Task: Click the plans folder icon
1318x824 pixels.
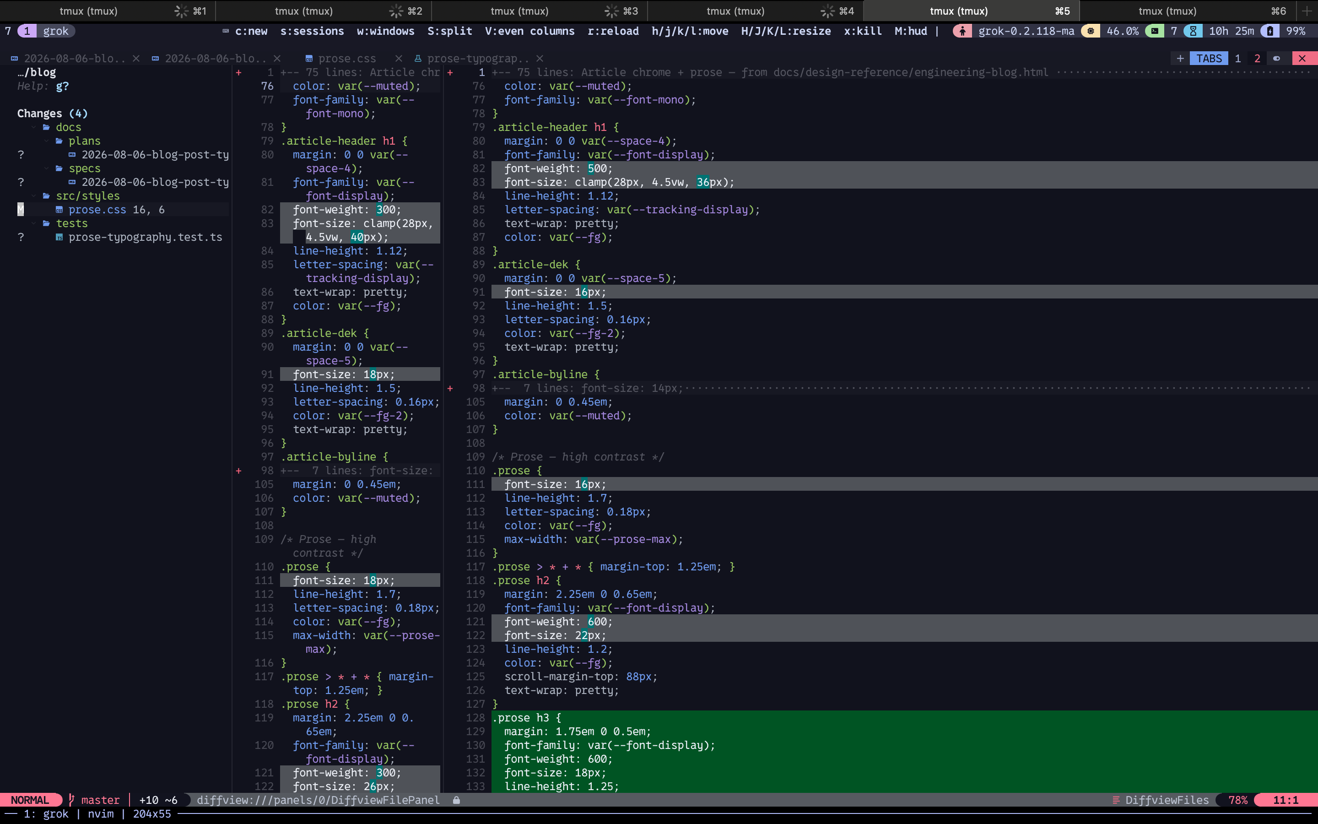Action: click(59, 141)
